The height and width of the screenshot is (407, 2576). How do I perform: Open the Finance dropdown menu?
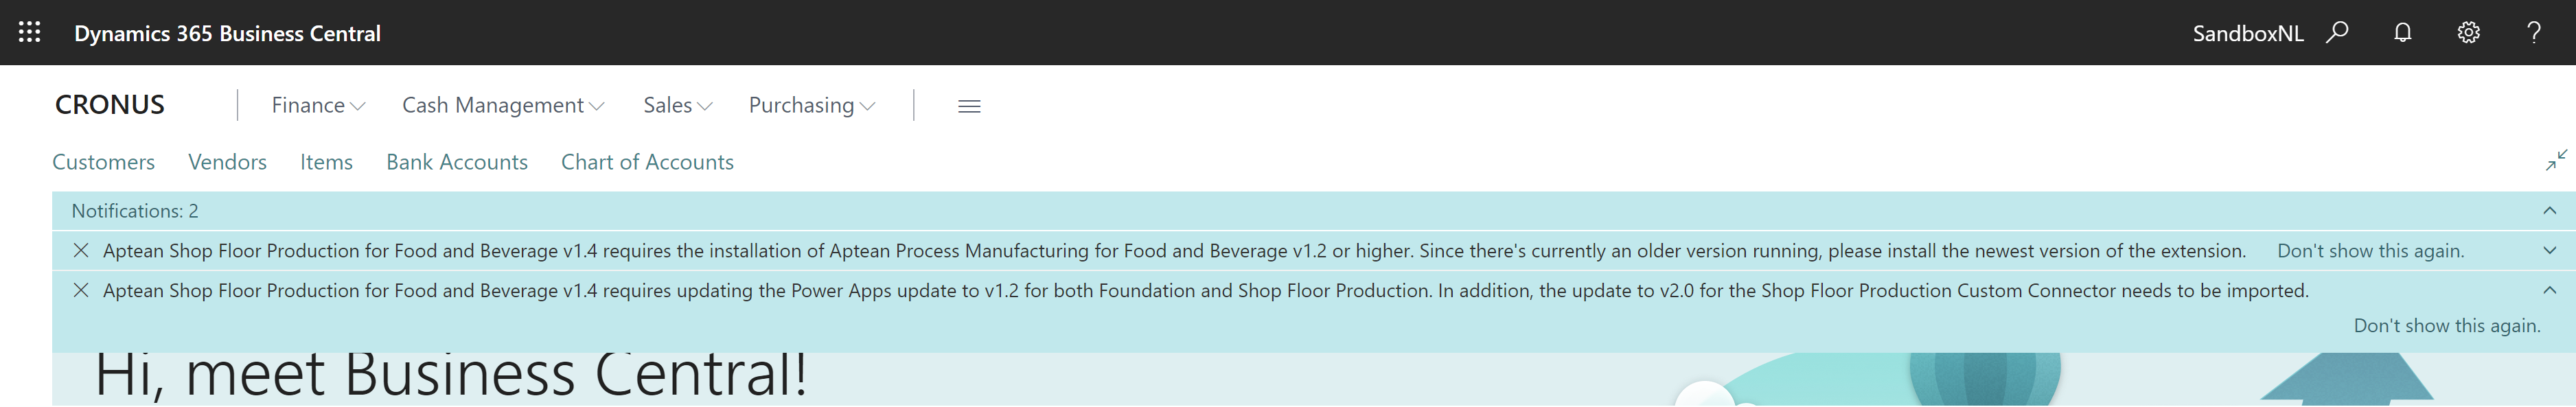[x=317, y=106]
